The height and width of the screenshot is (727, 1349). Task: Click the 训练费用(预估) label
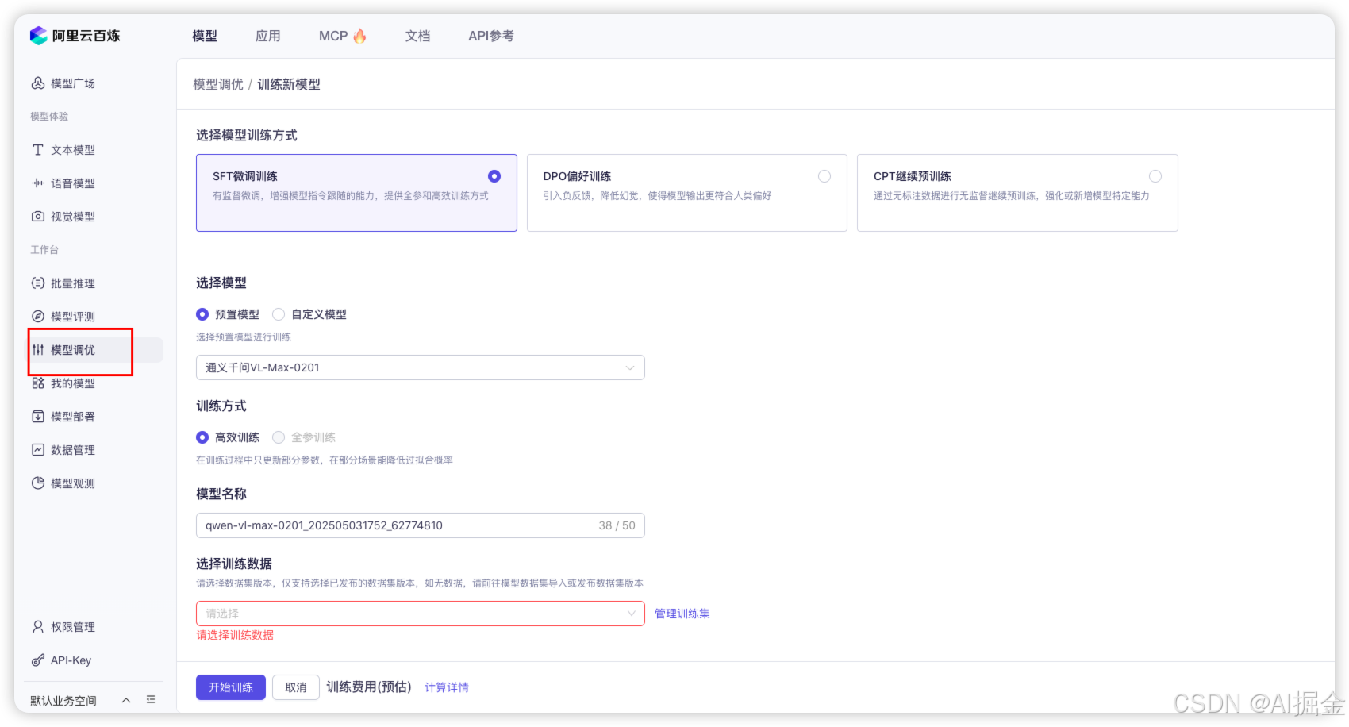tap(369, 687)
